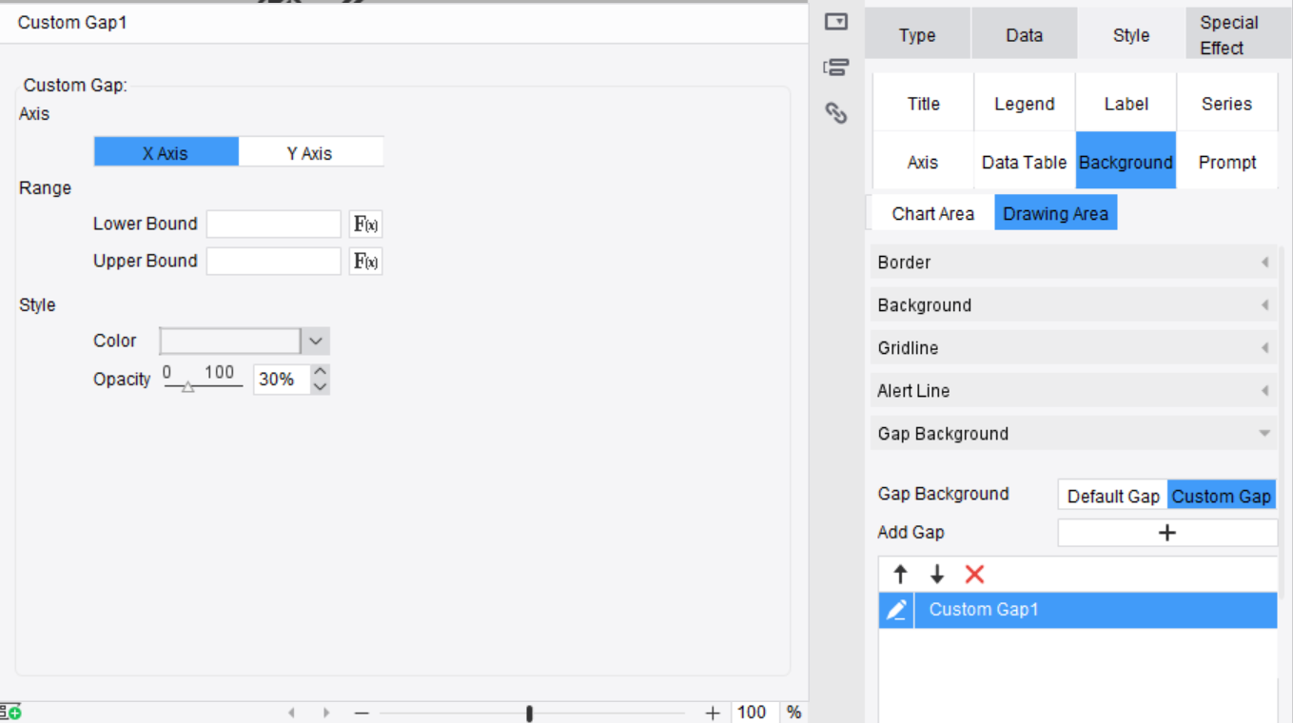Open the Color dropdown arrow
1293x723 pixels.
point(315,342)
